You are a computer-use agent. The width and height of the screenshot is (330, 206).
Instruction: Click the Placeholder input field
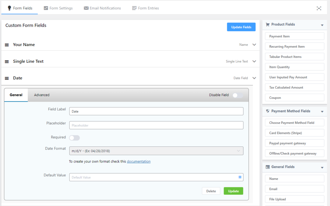(x=156, y=125)
